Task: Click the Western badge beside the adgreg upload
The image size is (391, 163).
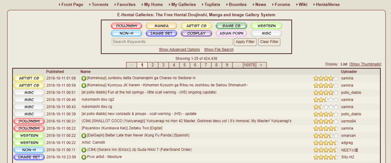Action: pyautogui.click(x=29, y=143)
